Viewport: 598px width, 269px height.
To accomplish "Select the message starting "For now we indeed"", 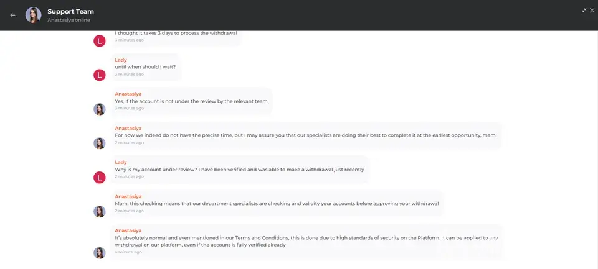I will 305,135.
